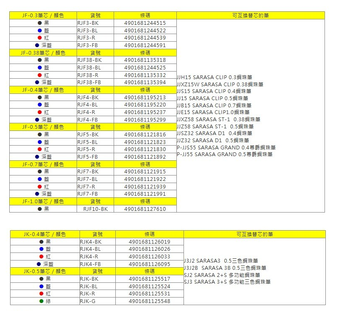Click JJXZ15W SARASA CLIP 0.38鋼珠筆 line
This screenshot has width=338, height=311.
tap(220, 85)
